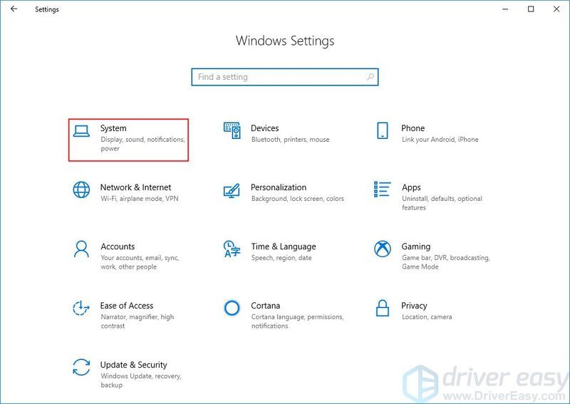Click the Accounts person icon
The height and width of the screenshot is (404, 570).
click(x=81, y=249)
